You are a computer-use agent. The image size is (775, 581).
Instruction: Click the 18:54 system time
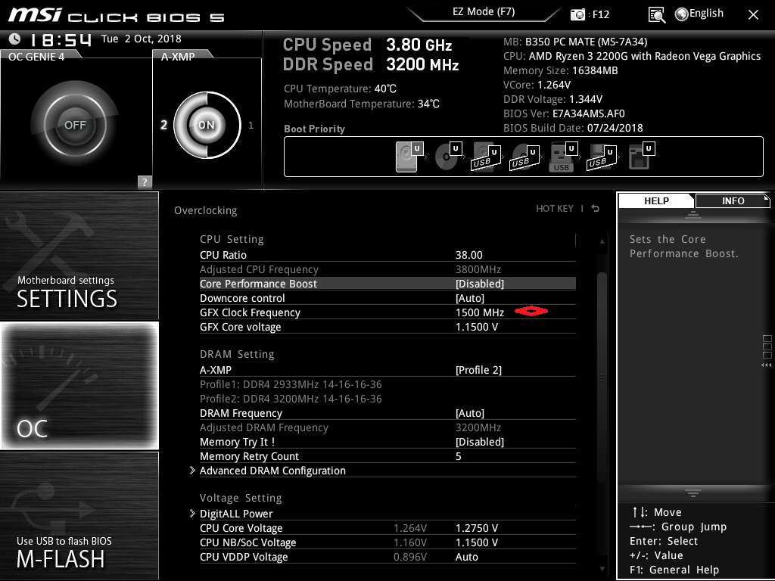click(61, 39)
